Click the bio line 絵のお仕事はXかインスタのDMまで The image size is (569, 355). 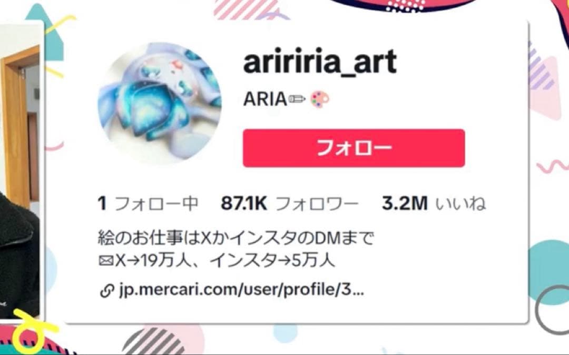[236, 238]
